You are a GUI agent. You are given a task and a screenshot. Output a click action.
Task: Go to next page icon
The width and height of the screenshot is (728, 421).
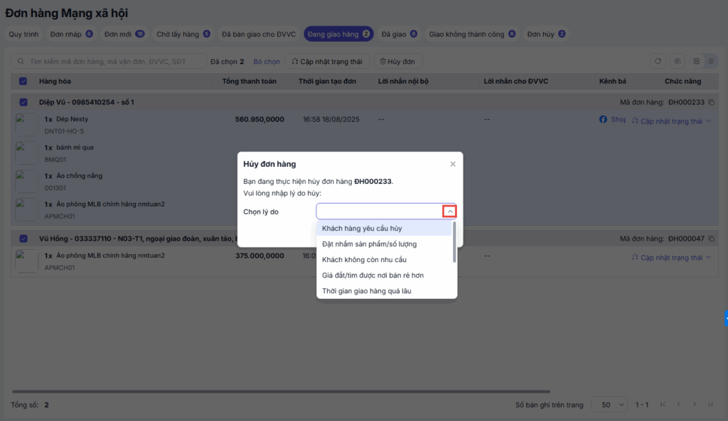[x=695, y=405]
